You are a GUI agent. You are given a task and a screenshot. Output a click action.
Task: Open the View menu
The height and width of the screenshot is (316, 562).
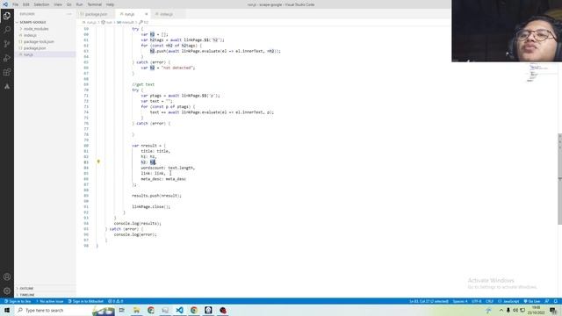[x=58, y=4]
